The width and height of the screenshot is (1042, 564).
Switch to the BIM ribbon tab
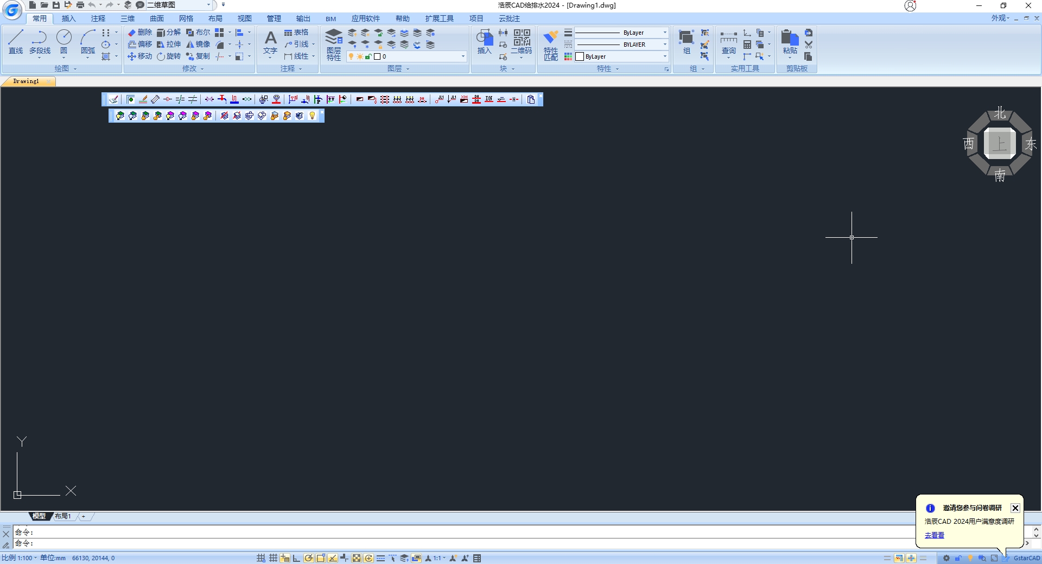tap(331, 18)
